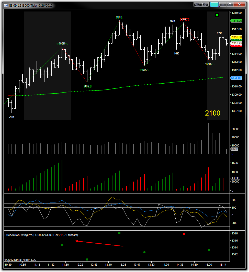This screenshot has height=272, width=249.
Task: Click the 15:14 time axis label
Action: [223, 265]
